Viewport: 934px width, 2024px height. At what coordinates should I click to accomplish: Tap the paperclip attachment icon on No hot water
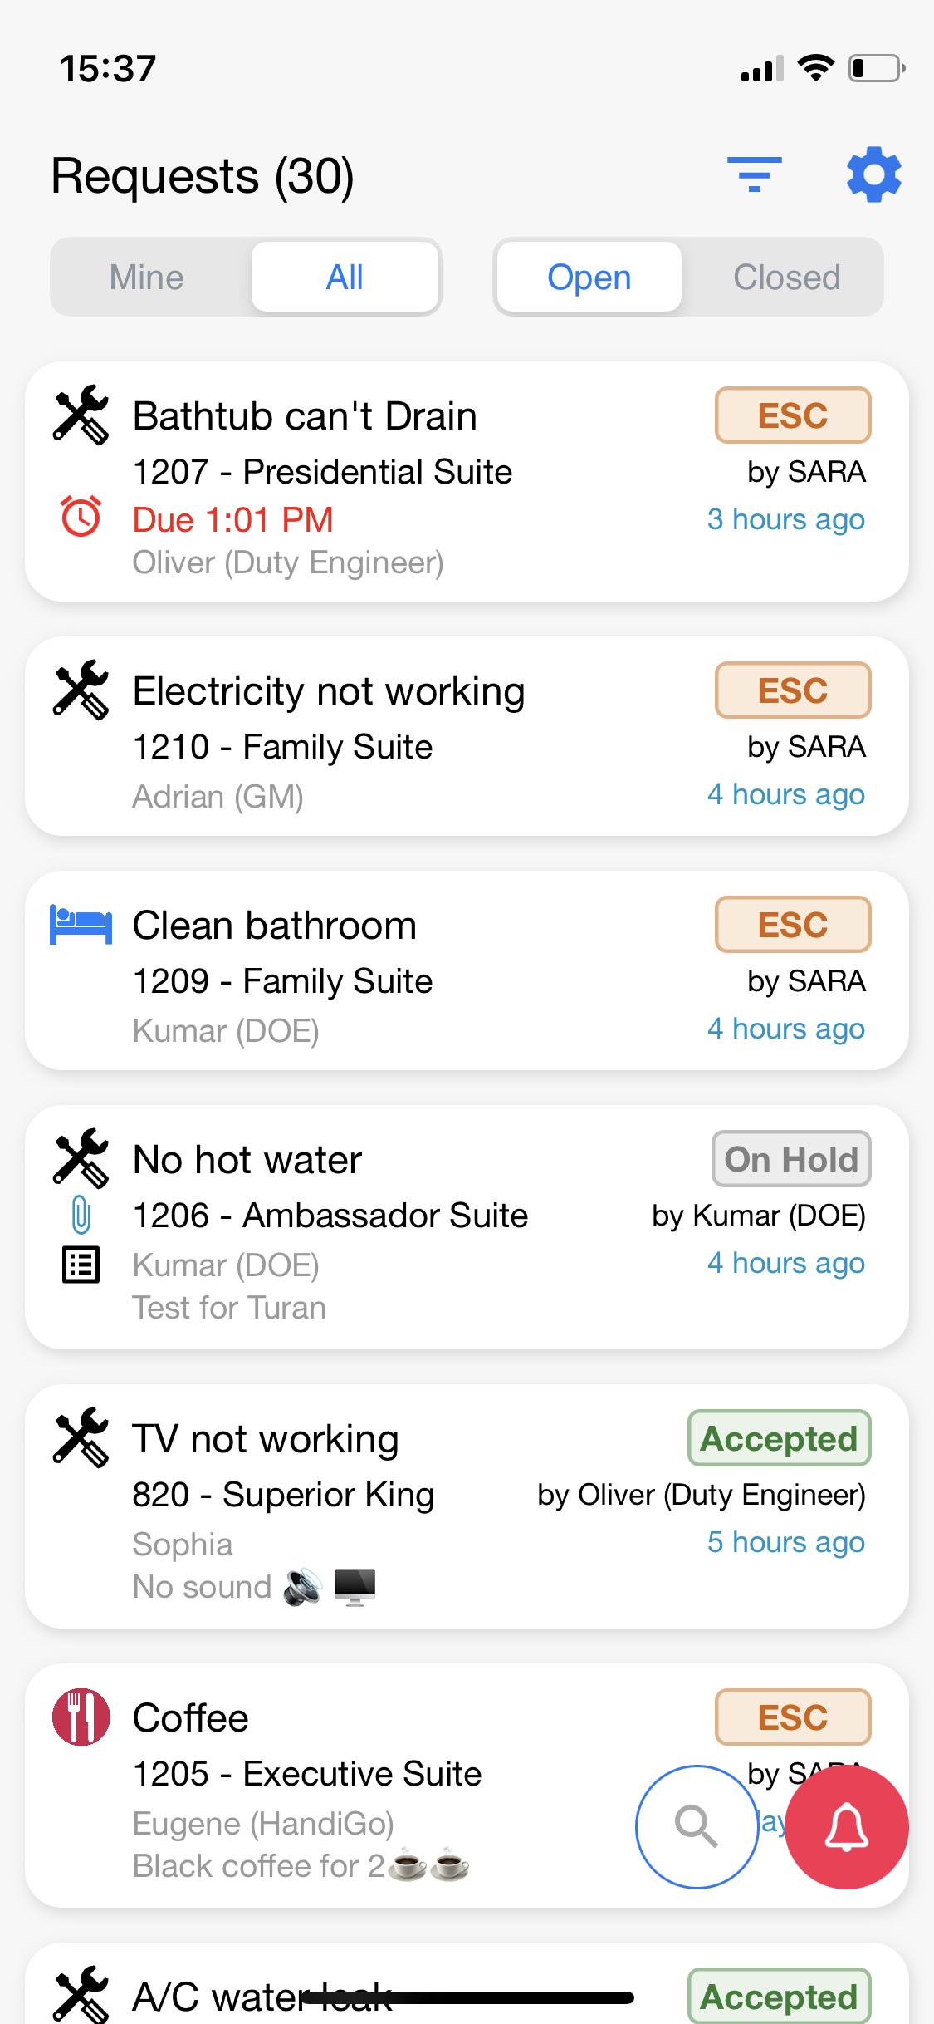tap(81, 1215)
